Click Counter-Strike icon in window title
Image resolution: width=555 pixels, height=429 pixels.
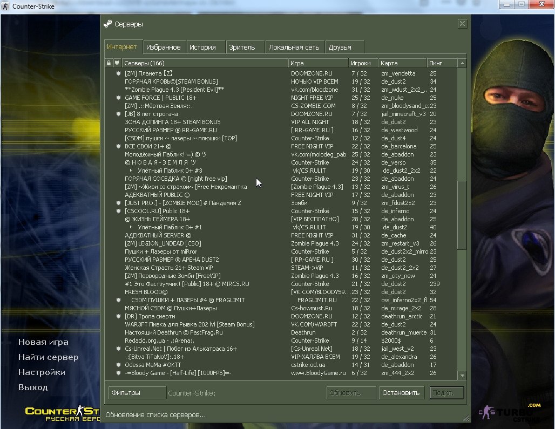pyautogui.click(x=5, y=6)
